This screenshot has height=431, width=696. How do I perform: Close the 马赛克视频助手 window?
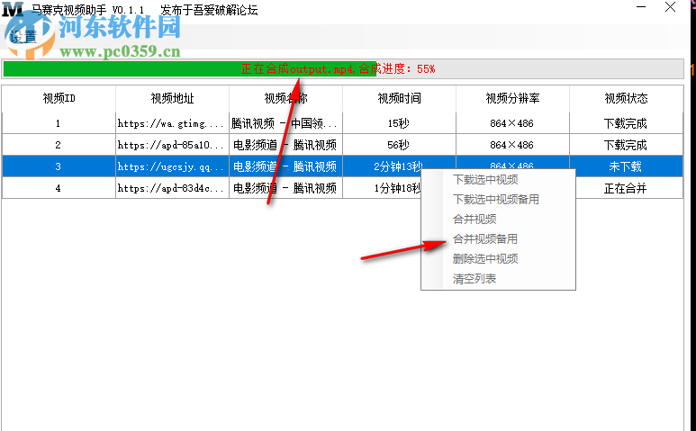click(670, 7)
